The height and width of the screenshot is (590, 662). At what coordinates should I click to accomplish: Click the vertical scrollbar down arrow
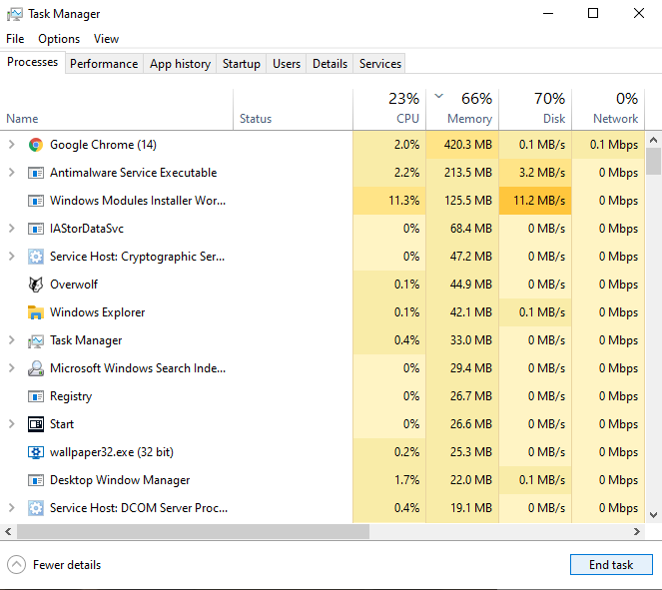[x=654, y=515]
